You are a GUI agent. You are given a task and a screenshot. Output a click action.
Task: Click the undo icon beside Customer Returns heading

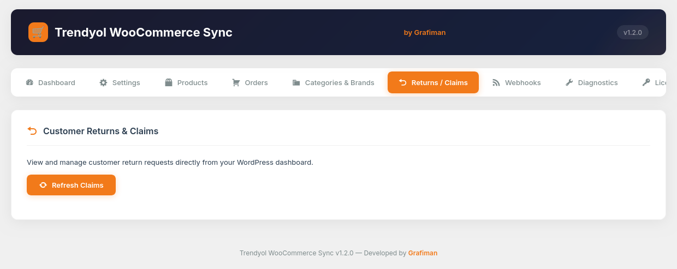32,131
